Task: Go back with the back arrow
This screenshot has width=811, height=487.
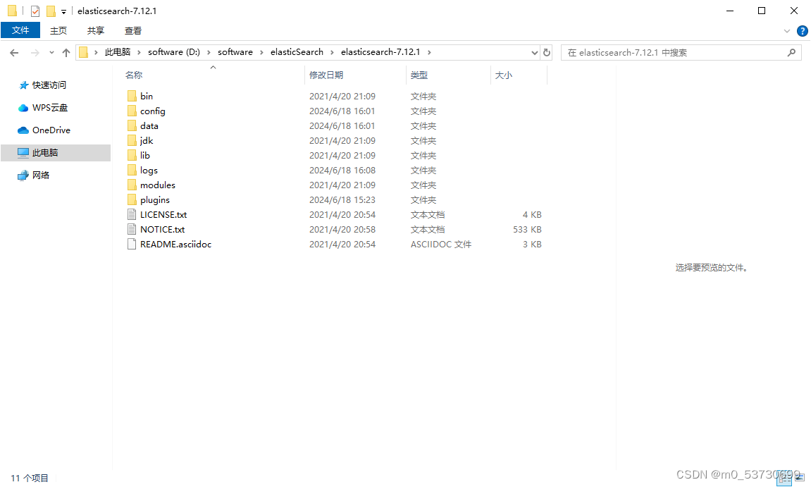Action: click(x=15, y=52)
